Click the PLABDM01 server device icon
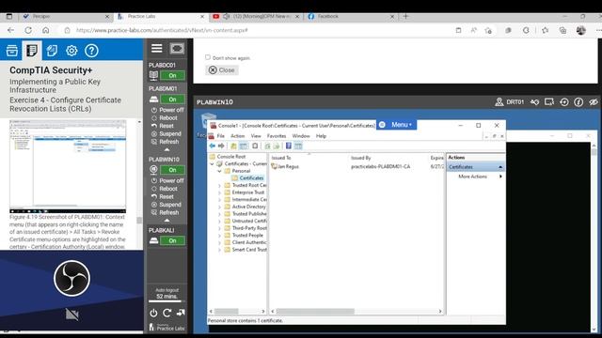Viewport: 602px width, 338px height. point(153,100)
